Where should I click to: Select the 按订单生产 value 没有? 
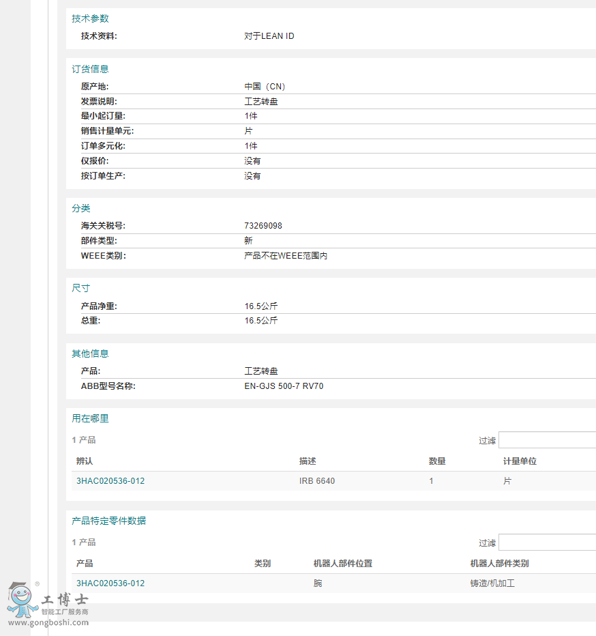(x=252, y=176)
